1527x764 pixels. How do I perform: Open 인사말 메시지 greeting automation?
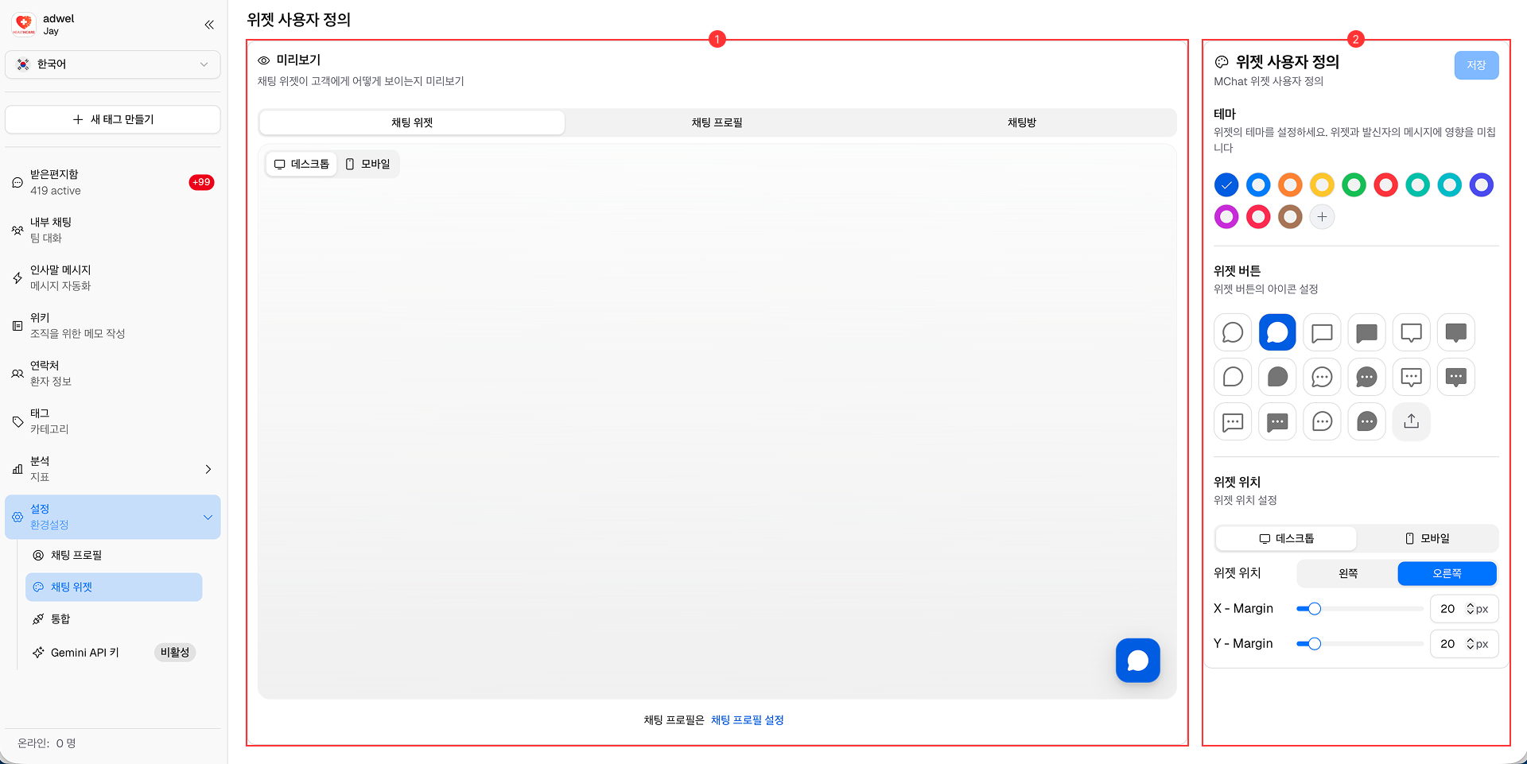pyautogui.click(x=112, y=277)
